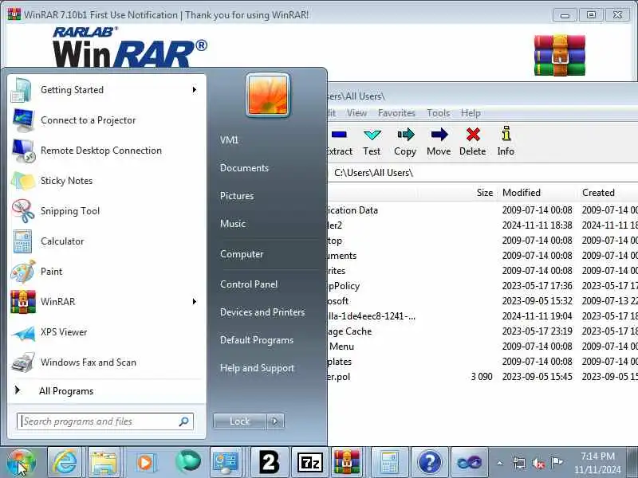Expand the WinRAR submenu arrow
The image size is (638, 478).
195,302
